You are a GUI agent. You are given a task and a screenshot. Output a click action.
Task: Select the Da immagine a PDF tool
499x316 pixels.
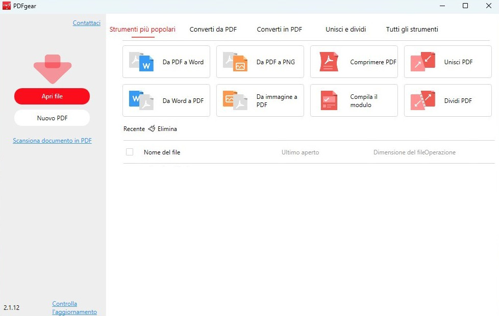coord(260,100)
